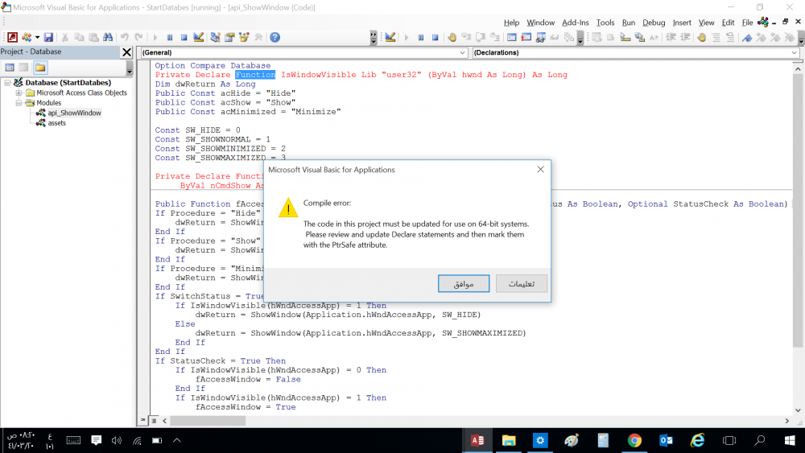Click the Outdent icon in Edit toolbar
The width and height of the screenshot is (805, 453).
[685, 38]
